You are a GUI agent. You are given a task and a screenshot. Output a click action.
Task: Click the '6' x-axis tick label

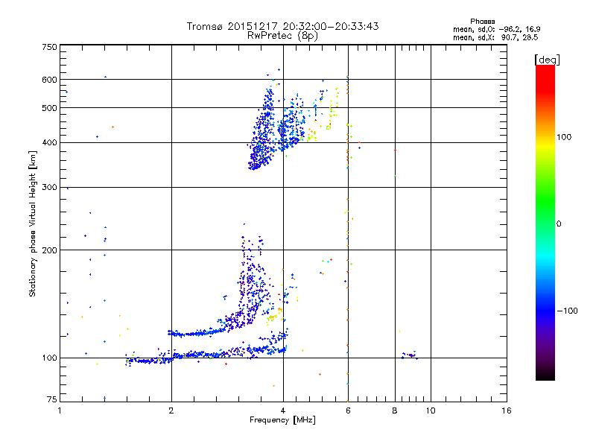(348, 410)
